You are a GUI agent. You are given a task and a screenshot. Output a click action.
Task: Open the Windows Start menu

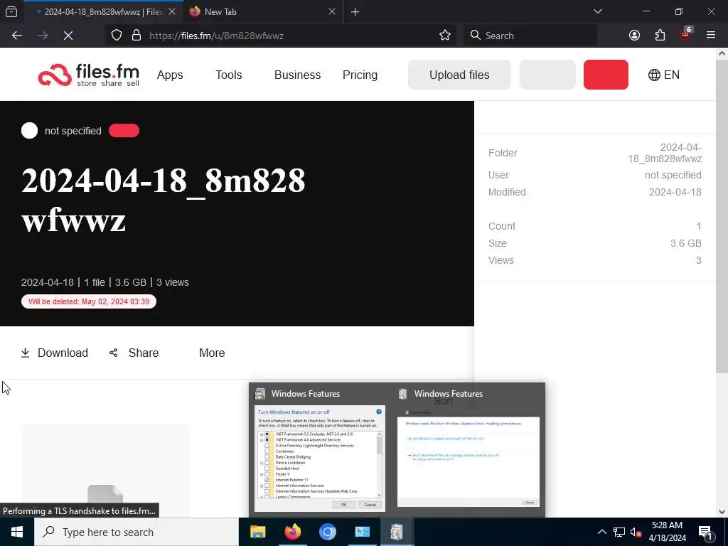17,532
